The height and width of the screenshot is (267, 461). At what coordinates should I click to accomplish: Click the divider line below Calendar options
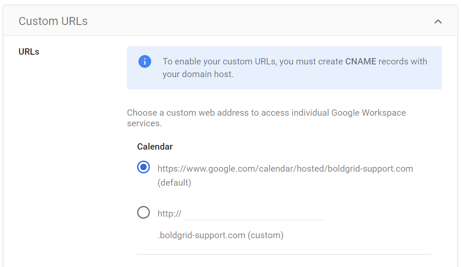coord(284,254)
